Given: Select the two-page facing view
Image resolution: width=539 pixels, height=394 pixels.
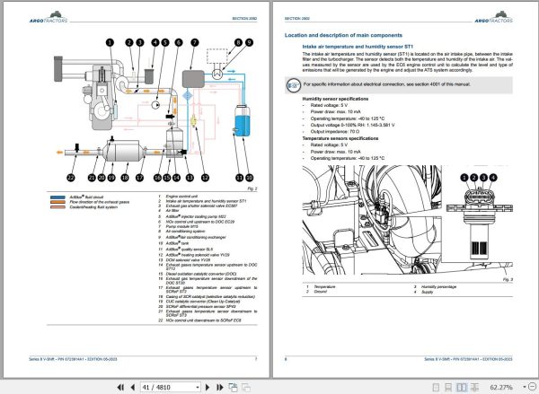Looking at the screenshot, I should pyautogui.click(x=462, y=387).
